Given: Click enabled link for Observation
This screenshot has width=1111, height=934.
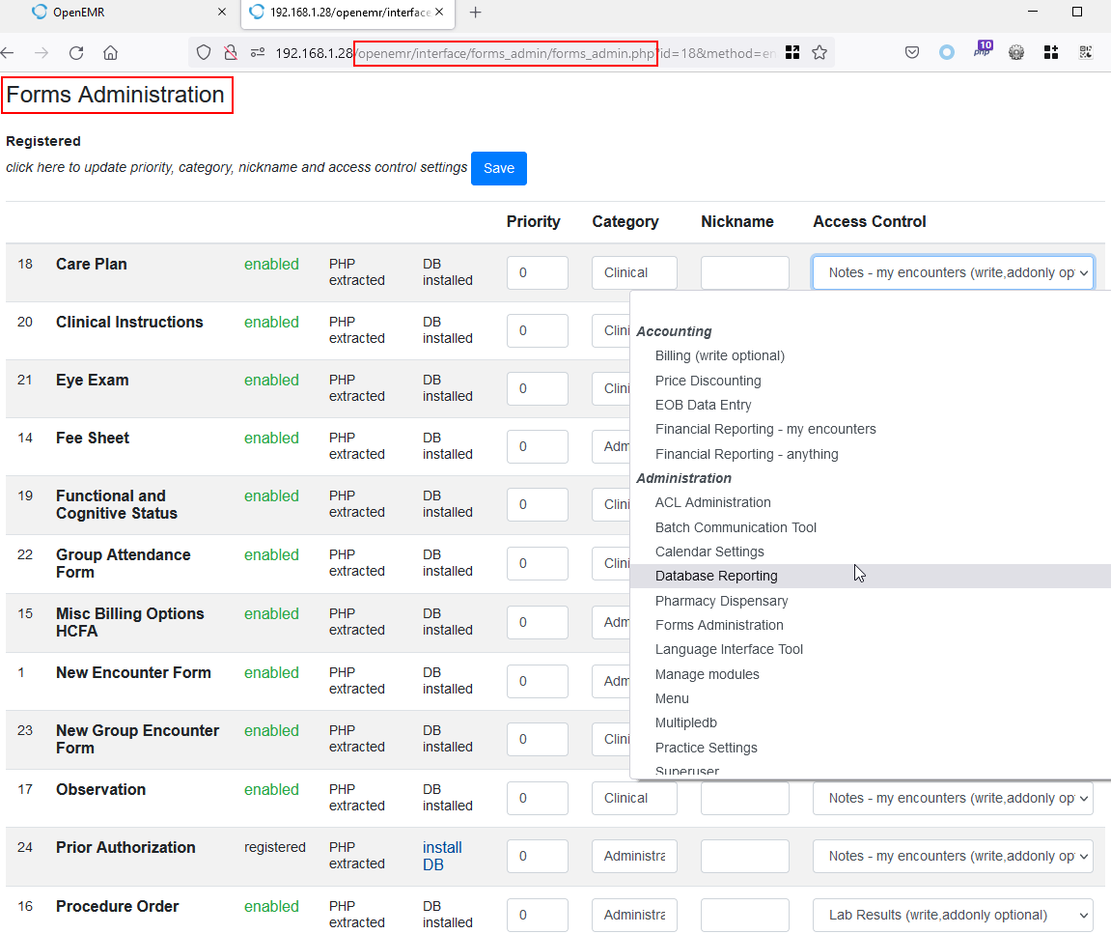Looking at the screenshot, I should [x=271, y=789].
